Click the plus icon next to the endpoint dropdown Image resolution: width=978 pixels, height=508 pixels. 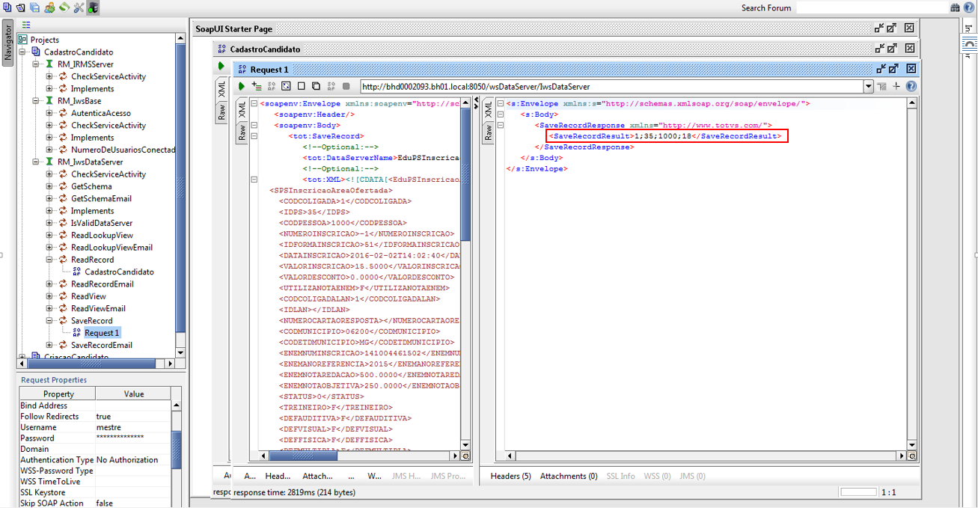point(896,86)
